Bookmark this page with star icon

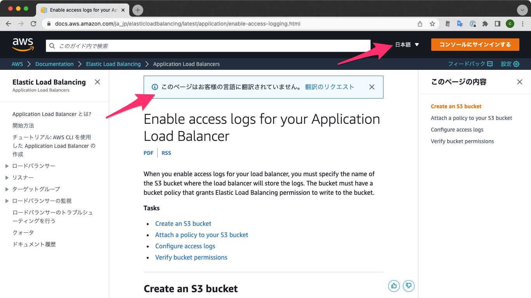(x=432, y=24)
